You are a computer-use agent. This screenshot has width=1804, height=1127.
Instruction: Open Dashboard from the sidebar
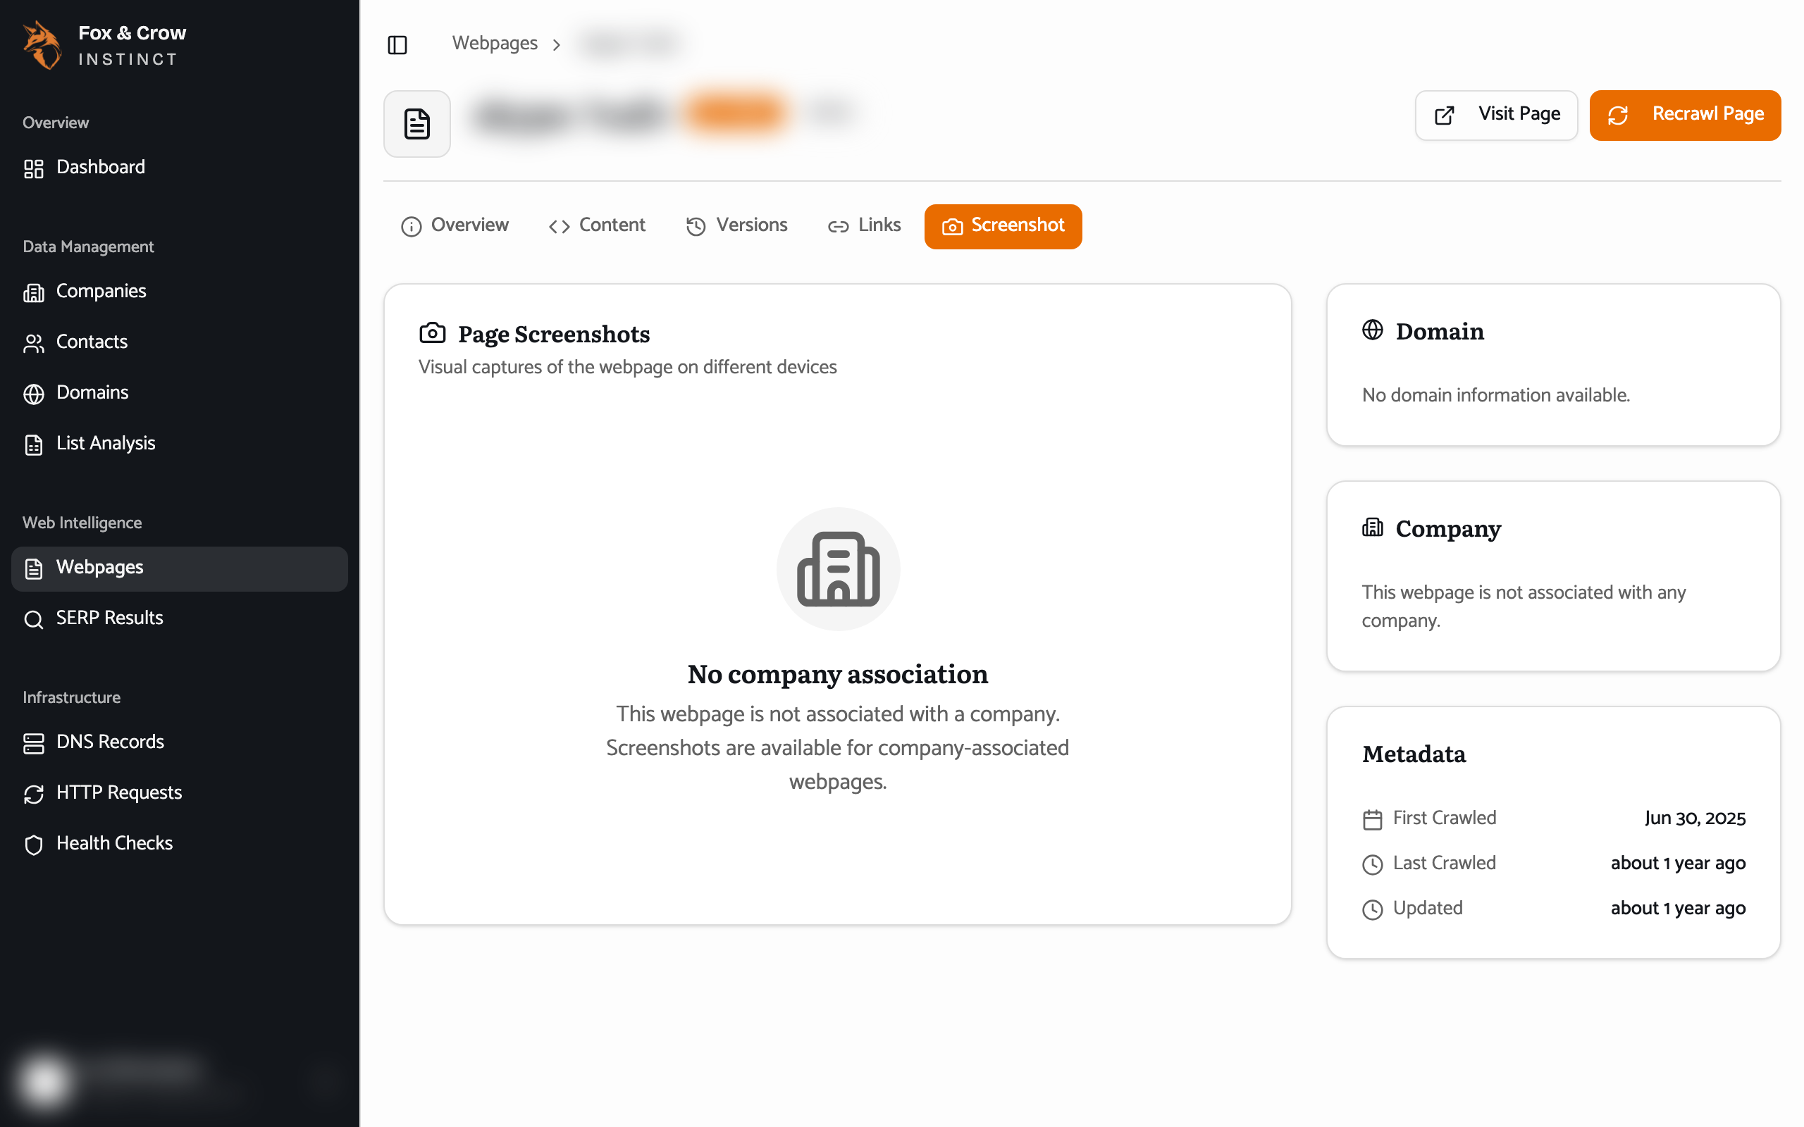179,167
